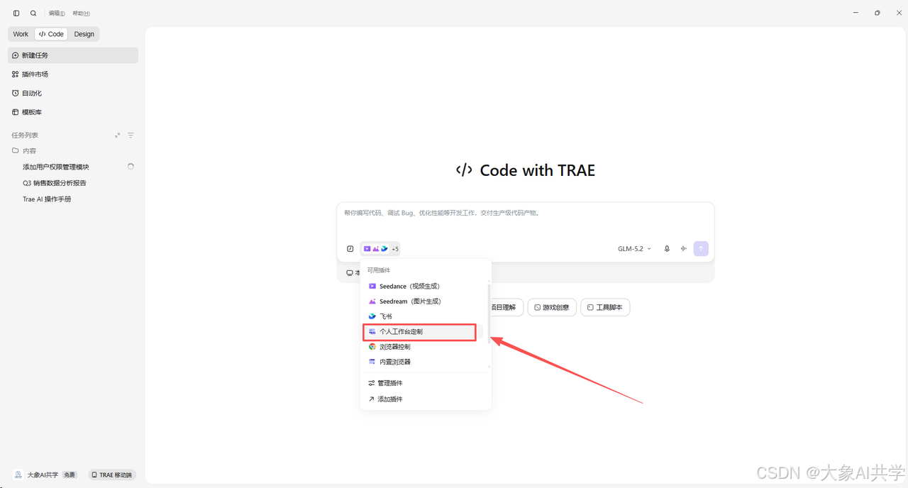Click the microphone voice input icon

[667, 249]
